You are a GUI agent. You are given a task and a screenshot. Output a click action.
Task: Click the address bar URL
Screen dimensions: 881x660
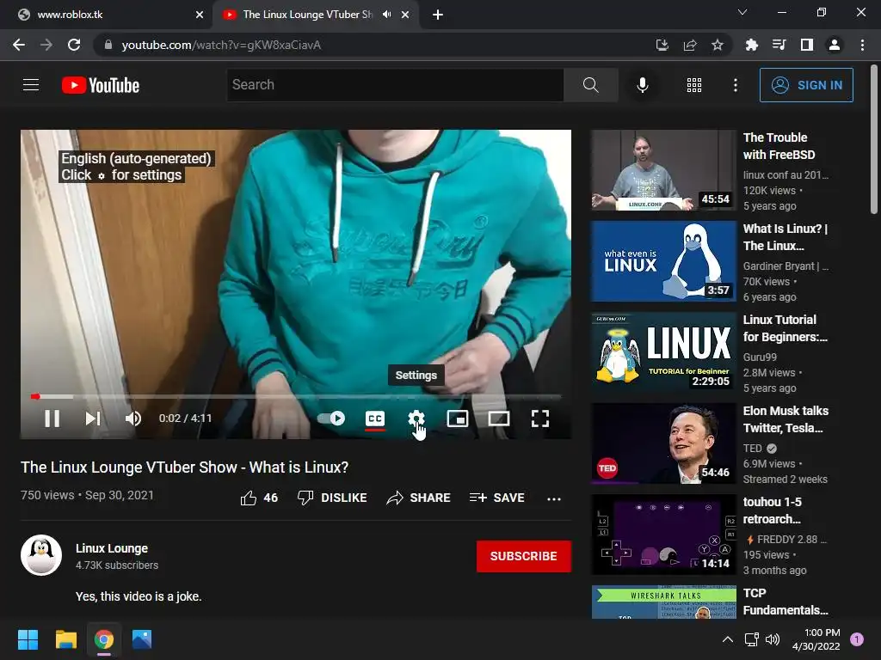[x=221, y=45]
